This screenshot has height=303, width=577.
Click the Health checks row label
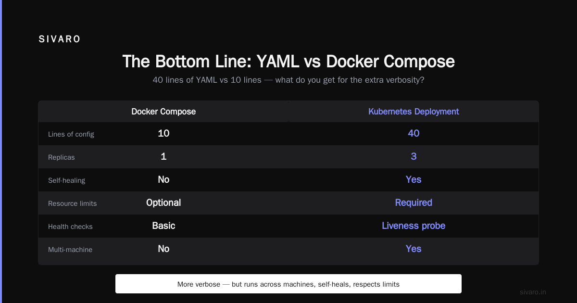70,227
